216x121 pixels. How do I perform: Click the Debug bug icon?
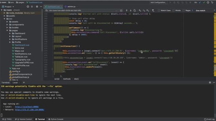coord(174,2)
